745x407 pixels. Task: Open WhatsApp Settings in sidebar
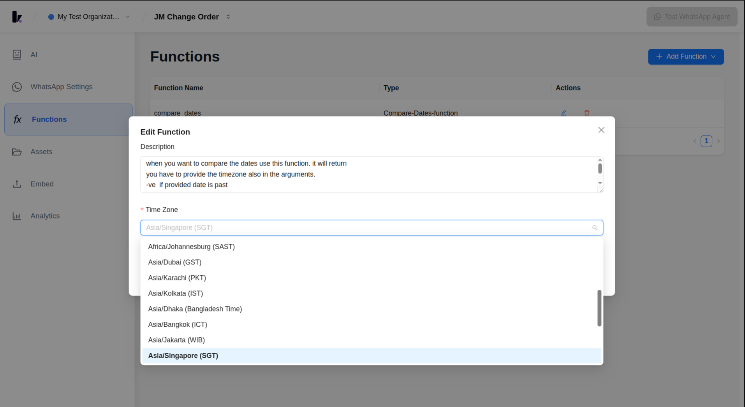[68, 87]
